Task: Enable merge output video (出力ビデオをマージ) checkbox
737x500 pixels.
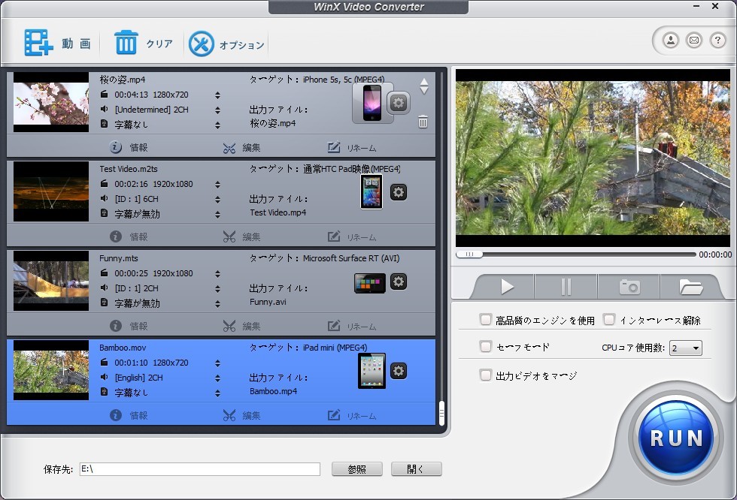Action: 486,375
